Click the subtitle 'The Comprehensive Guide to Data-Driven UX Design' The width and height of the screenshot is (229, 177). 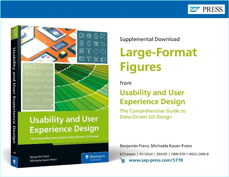point(152,114)
